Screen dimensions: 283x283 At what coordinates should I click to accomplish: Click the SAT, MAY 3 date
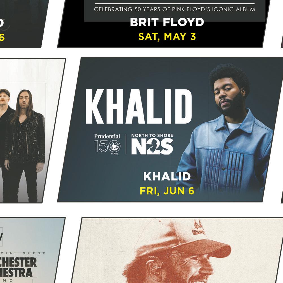point(167,36)
